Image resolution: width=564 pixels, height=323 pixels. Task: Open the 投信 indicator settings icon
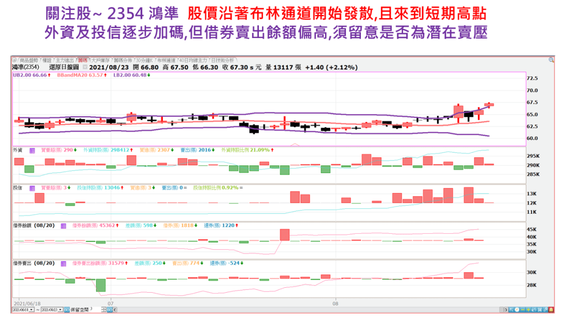(x=32, y=188)
